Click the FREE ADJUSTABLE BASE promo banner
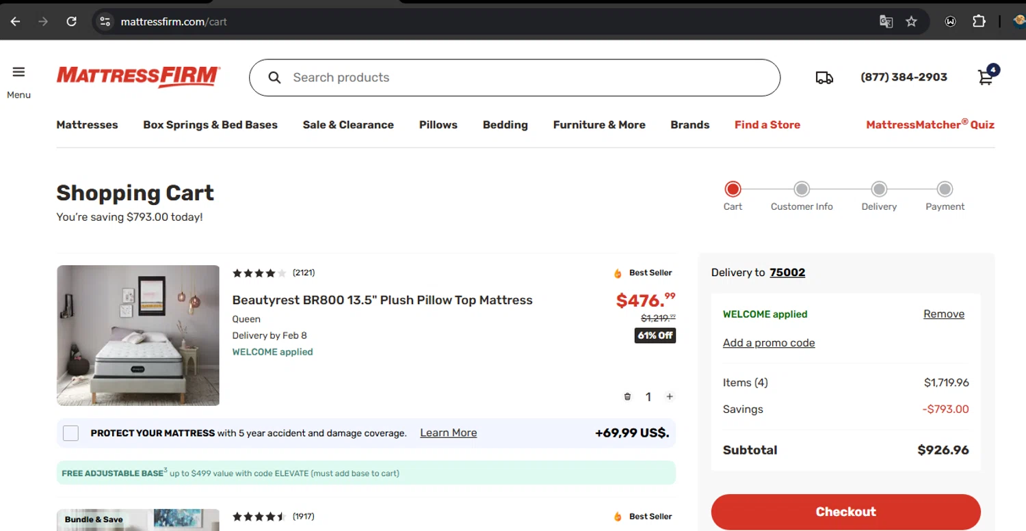Image resolution: width=1026 pixels, height=531 pixels. [x=366, y=473]
